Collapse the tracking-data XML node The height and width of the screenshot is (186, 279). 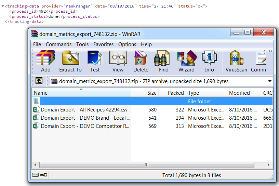3,6
